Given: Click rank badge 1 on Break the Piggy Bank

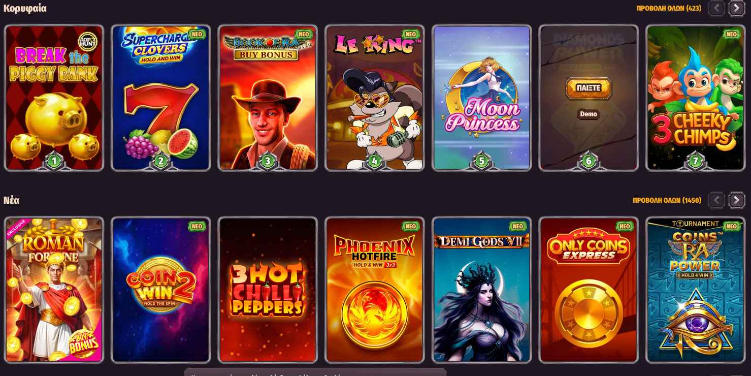Looking at the screenshot, I should (54, 162).
